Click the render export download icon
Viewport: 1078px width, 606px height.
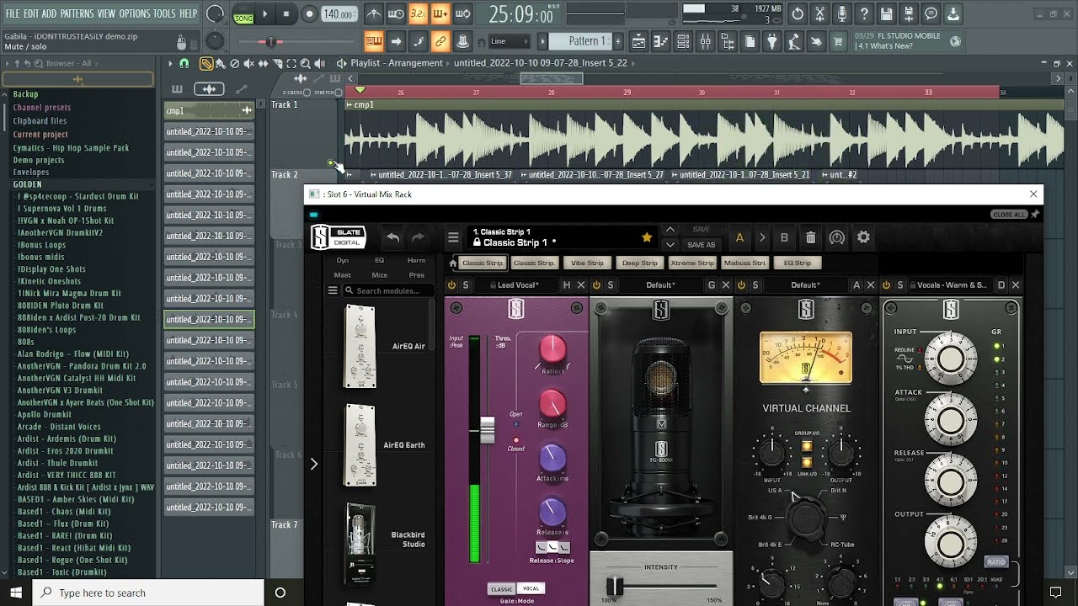[953, 14]
